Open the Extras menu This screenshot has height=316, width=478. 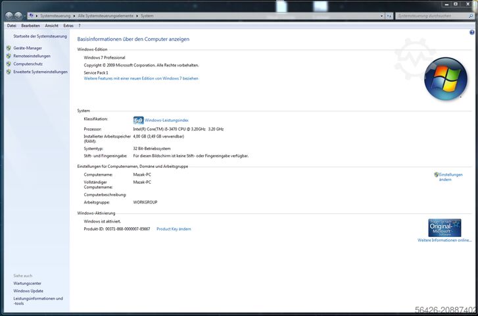(x=68, y=26)
